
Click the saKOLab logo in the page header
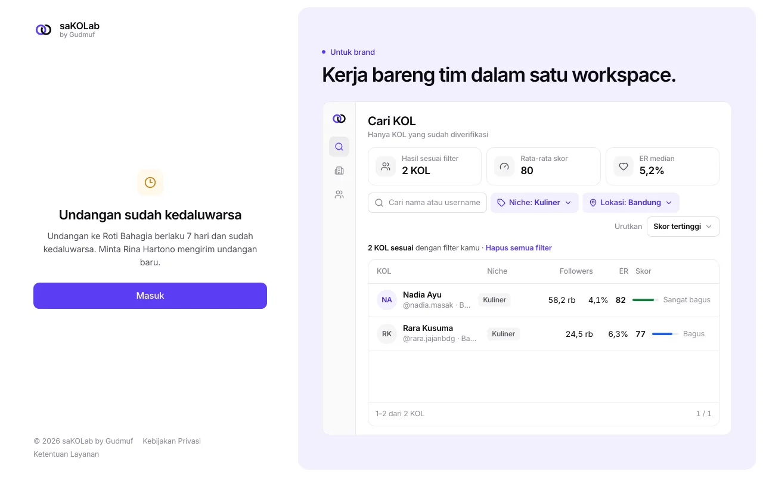(44, 30)
